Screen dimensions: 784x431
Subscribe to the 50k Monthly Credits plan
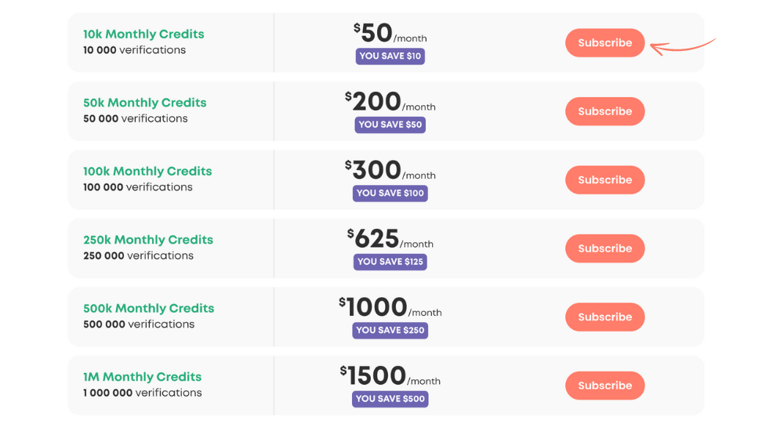pyautogui.click(x=605, y=111)
